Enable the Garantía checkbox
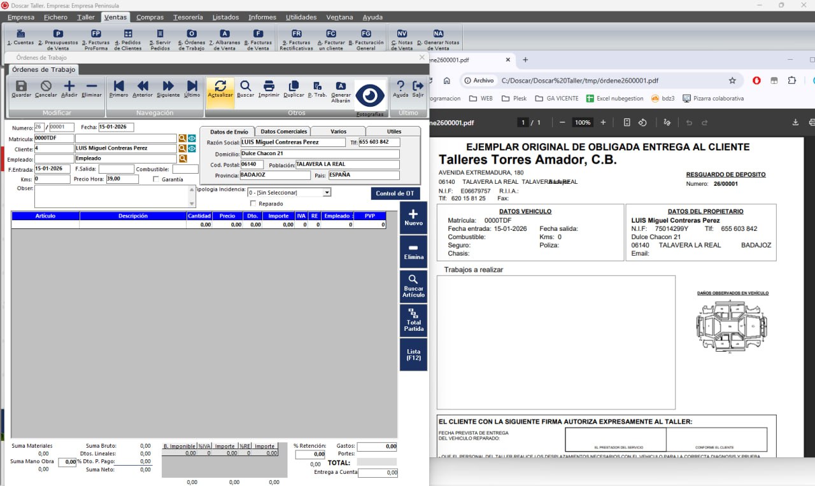The width and height of the screenshot is (815, 486). point(157,179)
